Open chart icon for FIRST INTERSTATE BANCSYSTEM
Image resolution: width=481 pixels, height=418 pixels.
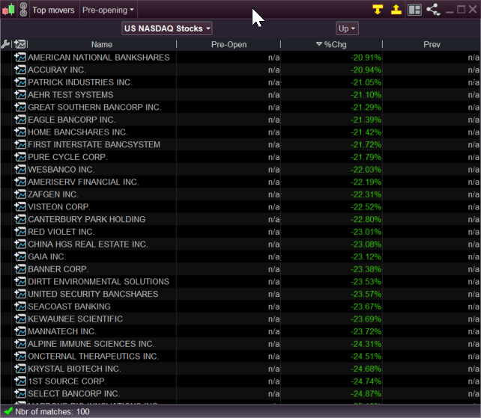(20, 144)
